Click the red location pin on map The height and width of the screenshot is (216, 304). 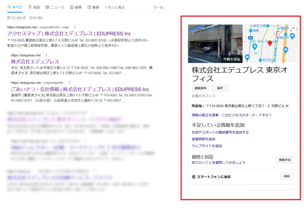coord(270,43)
